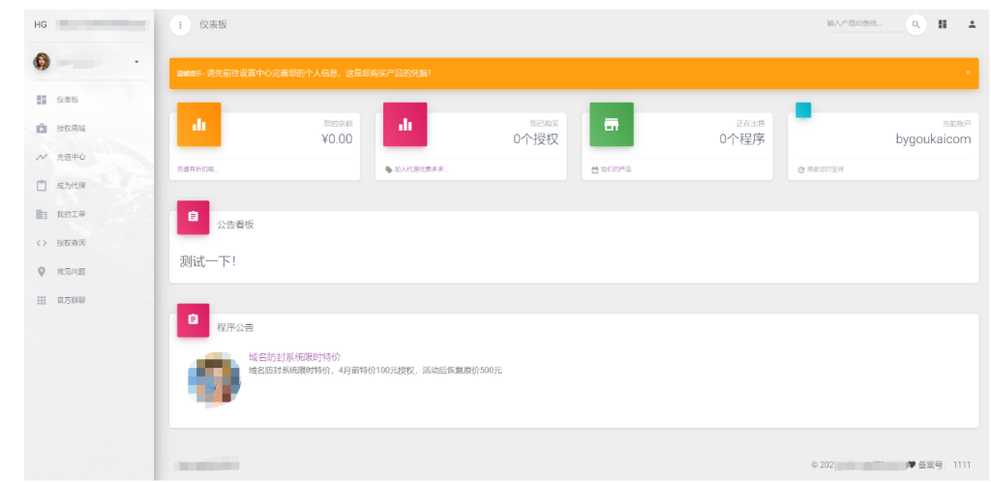
Task: Open 授权商城 in the sidebar
Action: click(x=70, y=128)
